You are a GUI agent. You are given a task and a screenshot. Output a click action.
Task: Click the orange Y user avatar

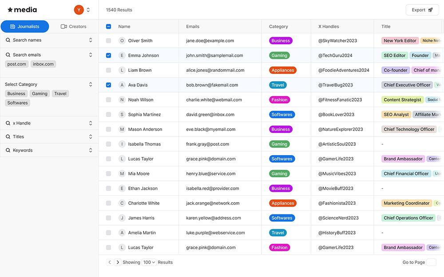(79, 10)
